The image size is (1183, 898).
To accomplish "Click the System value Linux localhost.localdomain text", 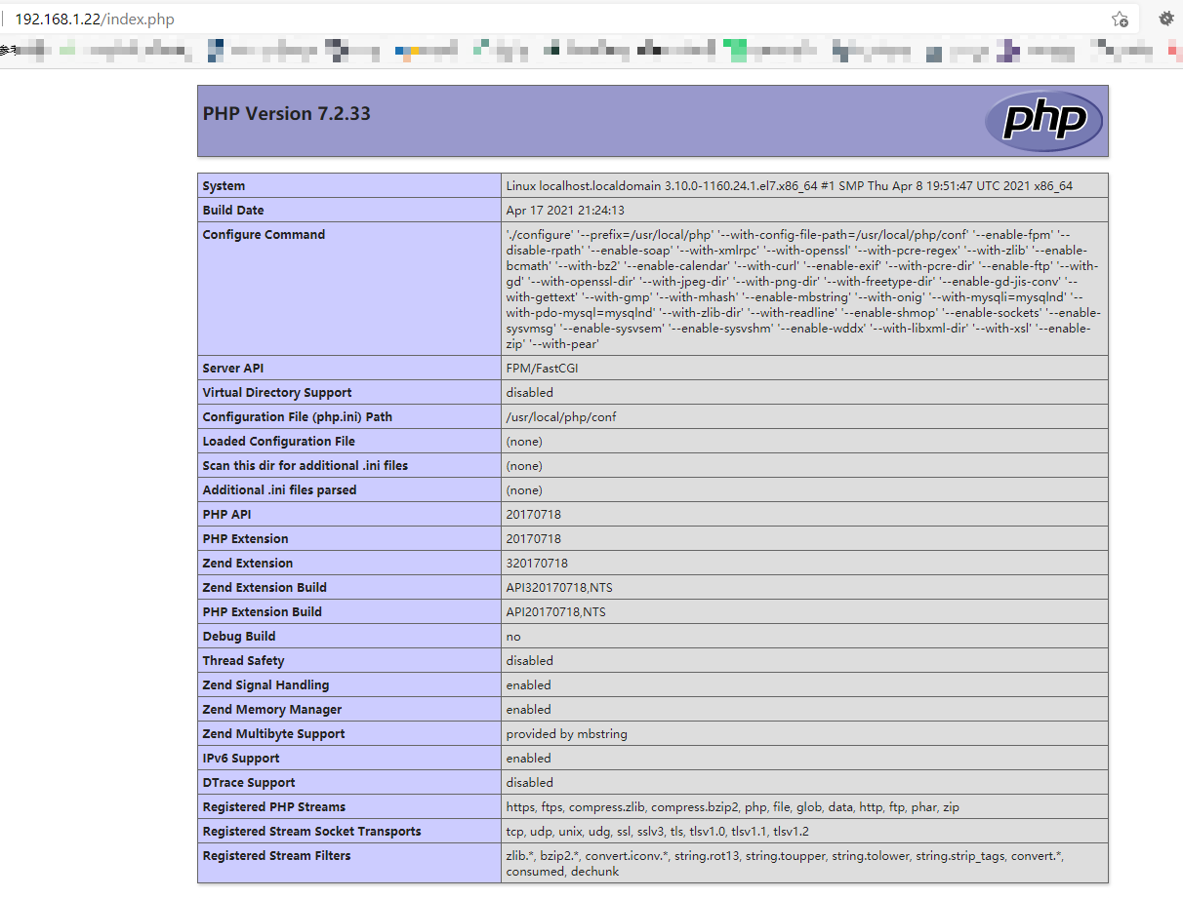I will click(790, 186).
